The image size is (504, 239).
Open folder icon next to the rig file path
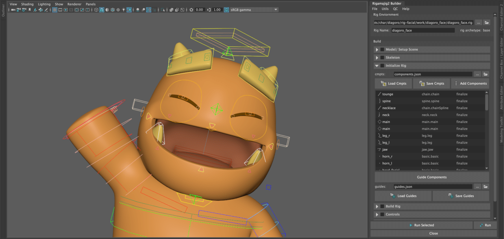[487, 22]
